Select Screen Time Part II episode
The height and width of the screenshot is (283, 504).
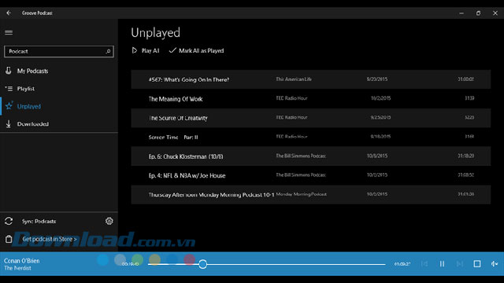point(311,137)
